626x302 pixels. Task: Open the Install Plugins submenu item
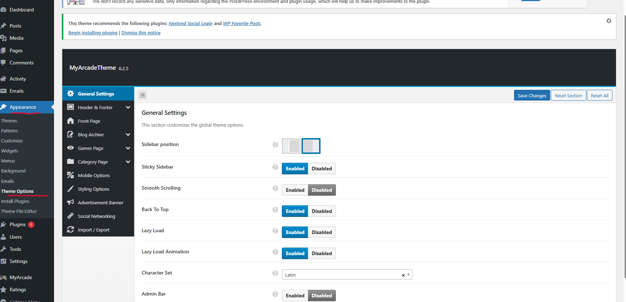[15, 201]
